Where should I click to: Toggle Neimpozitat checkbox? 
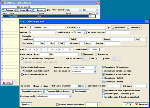(x=96, y=54)
